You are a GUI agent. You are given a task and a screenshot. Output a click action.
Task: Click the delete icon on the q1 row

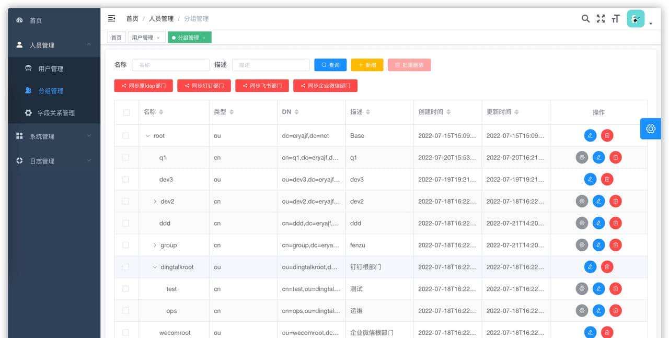click(615, 157)
